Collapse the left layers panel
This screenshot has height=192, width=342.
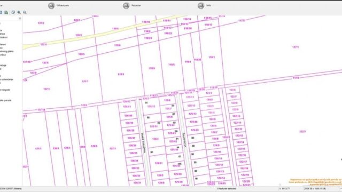pos(20,18)
